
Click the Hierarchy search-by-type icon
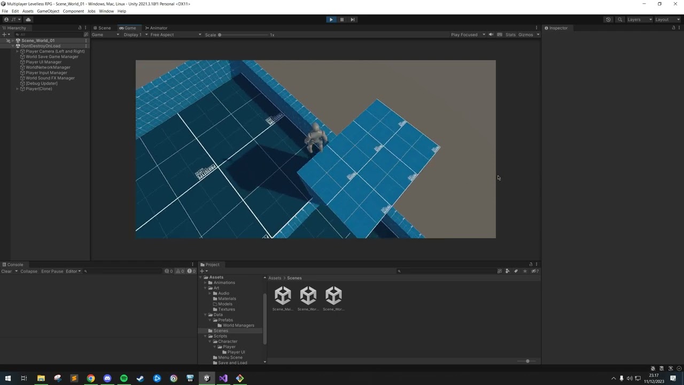coord(86,34)
